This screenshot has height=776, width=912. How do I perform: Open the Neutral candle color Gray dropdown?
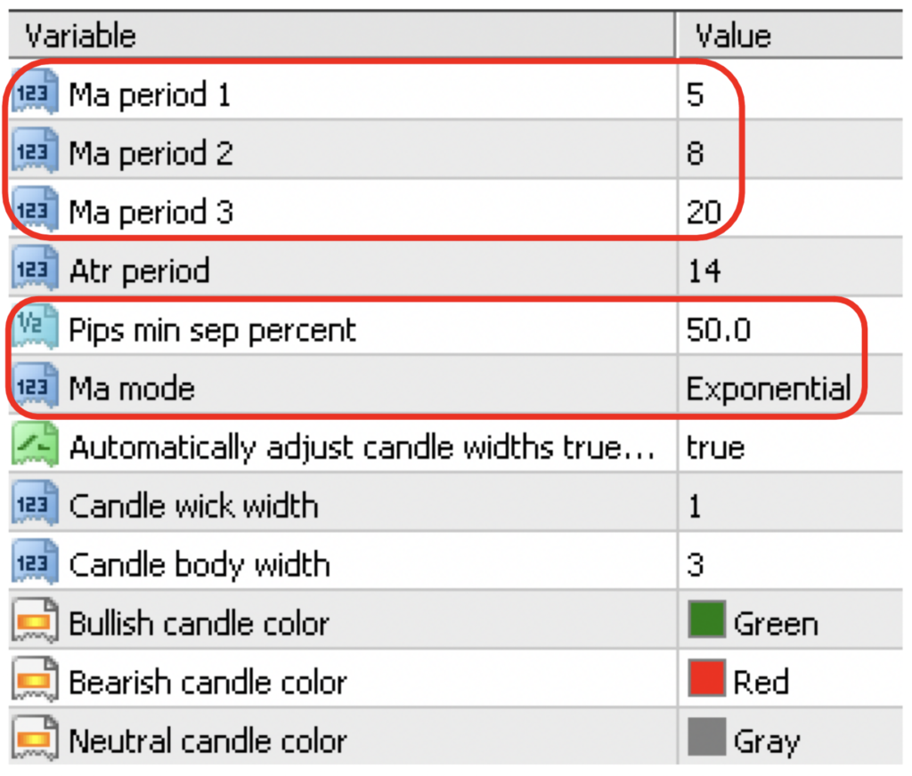coord(766,740)
